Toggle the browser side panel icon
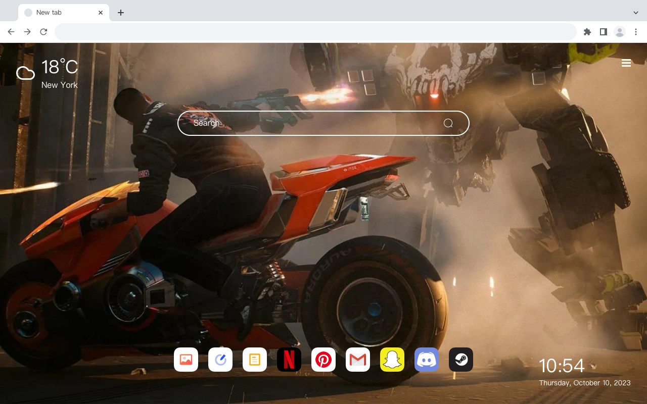Image resolution: width=647 pixels, height=404 pixels. (x=604, y=32)
